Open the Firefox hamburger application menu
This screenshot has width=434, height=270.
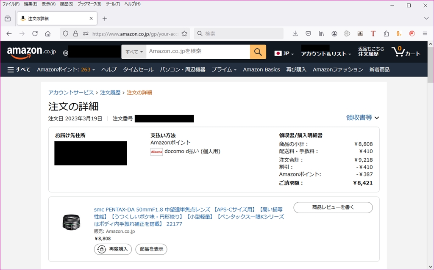(x=425, y=34)
